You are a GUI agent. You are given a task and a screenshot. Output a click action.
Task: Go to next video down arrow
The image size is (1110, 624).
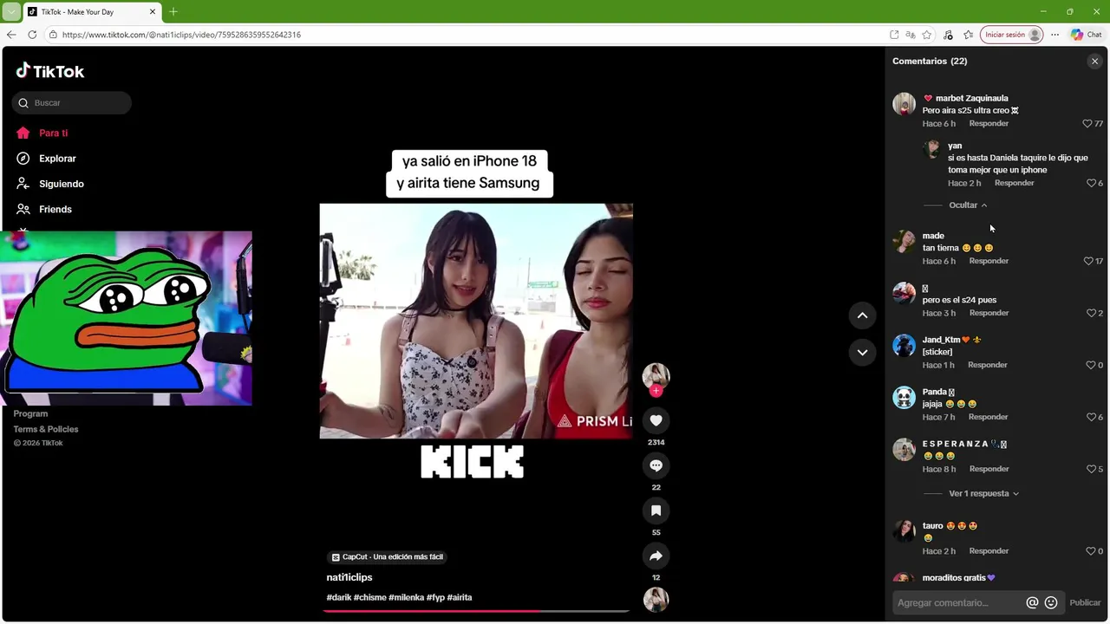[862, 352]
